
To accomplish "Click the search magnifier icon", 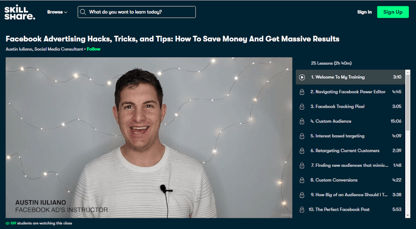I will 83,12.
